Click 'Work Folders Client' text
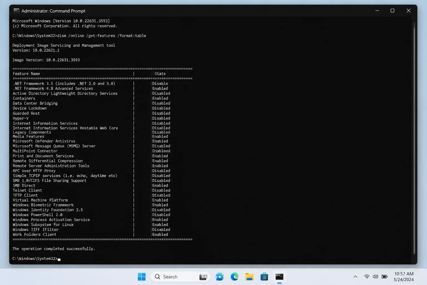The height and width of the screenshot is (285, 427). 34,235
